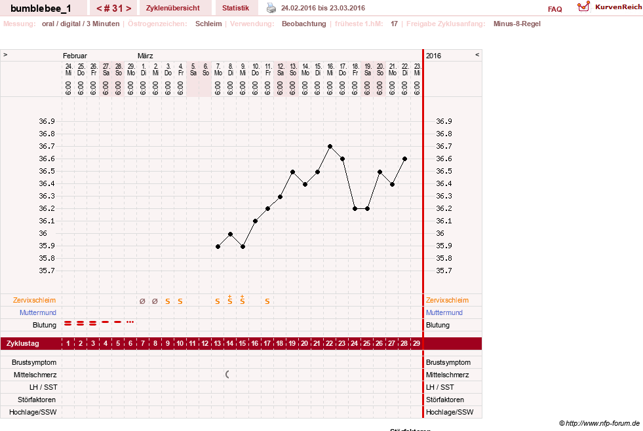Click the left Blutung row label
Viewport: 643px width, 431px height.
pos(45,325)
